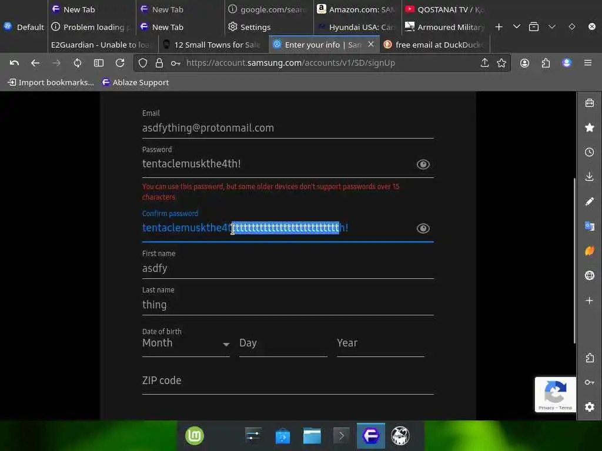Click the share page icon in address bar

pyautogui.click(x=484, y=63)
